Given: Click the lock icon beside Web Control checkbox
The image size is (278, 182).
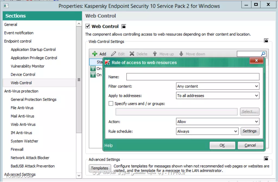Looking at the screenshot, I should [124, 26].
